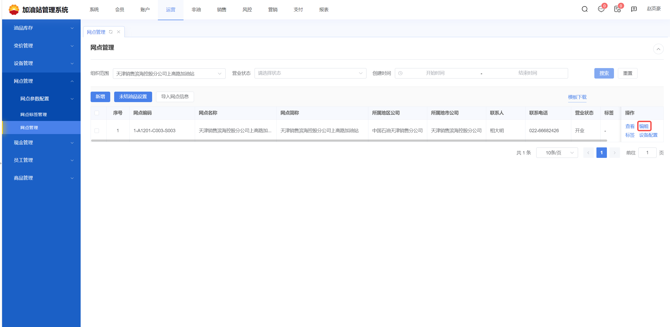
Task: Check the checkbox for row 1
Action: 97,131
